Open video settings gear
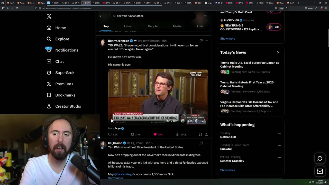Screen dimensions: 329x185 [x=197, y=121]
